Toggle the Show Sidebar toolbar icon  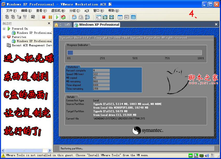99,17
